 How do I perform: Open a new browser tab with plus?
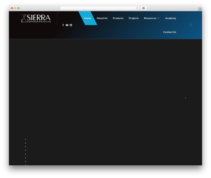(200, 9)
